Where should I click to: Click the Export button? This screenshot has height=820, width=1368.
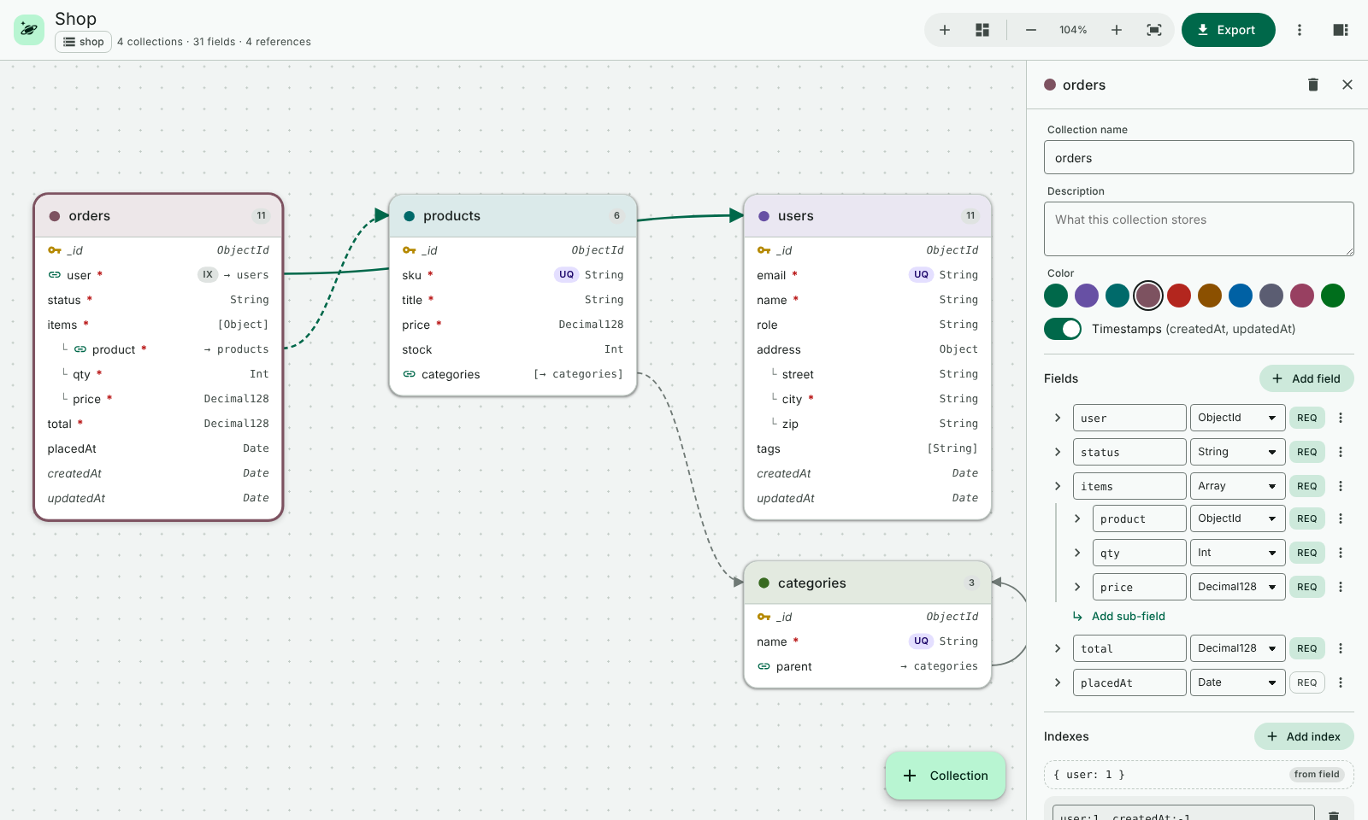pos(1229,30)
